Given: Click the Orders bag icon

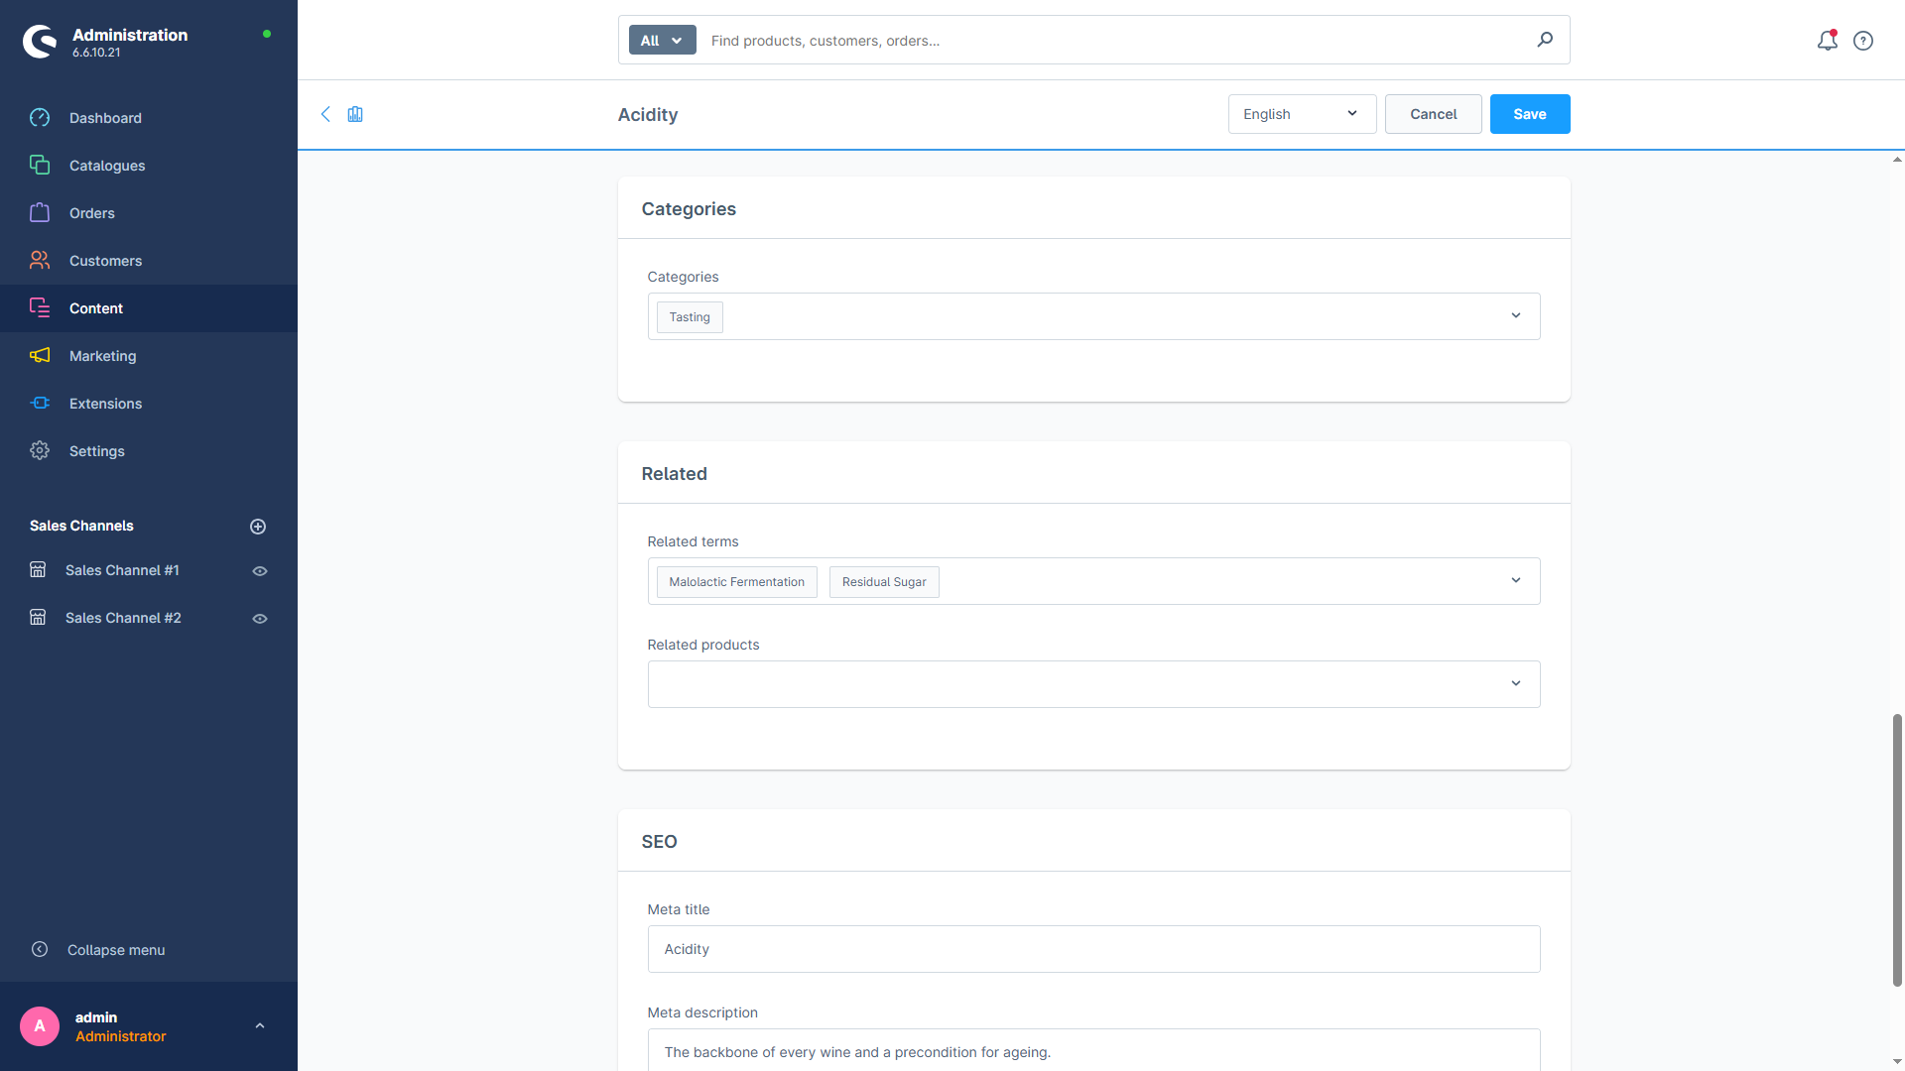Looking at the screenshot, I should 40,213.
